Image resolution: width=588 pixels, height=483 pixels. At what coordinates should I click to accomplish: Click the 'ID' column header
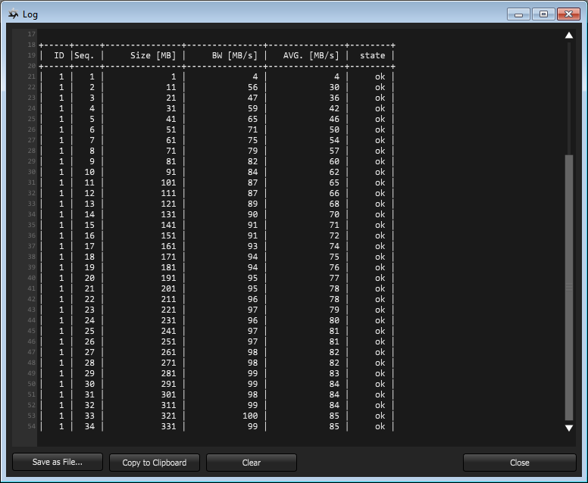tap(59, 55)
